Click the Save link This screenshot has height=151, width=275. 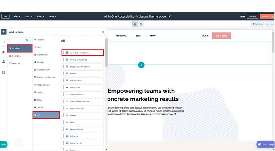243,16
